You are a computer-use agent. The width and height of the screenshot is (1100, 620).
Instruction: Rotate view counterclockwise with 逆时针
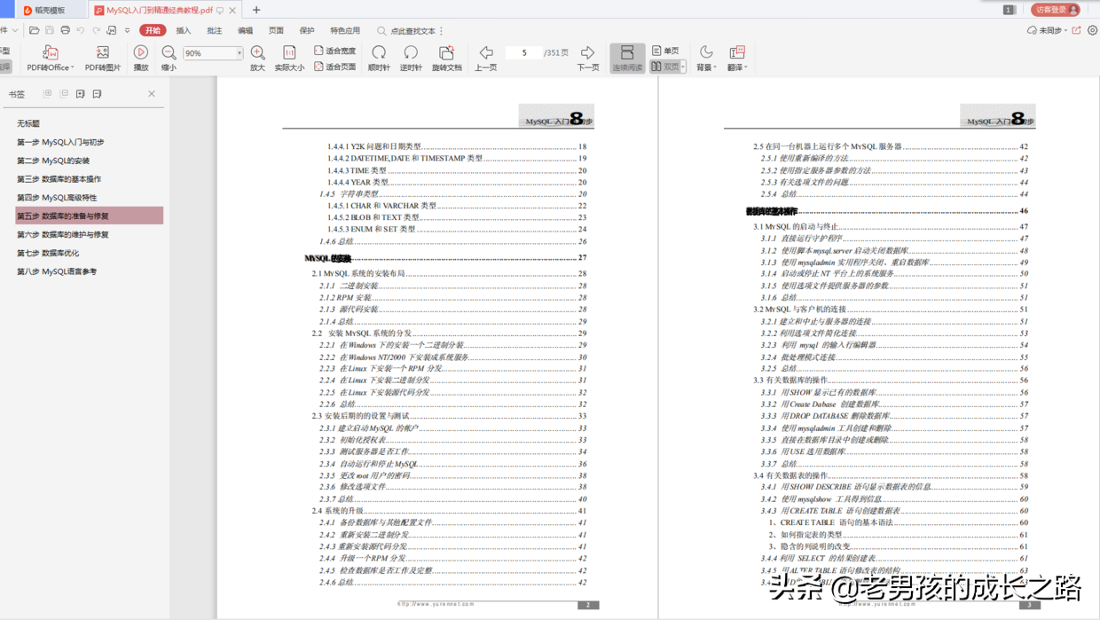coord(411,59)
